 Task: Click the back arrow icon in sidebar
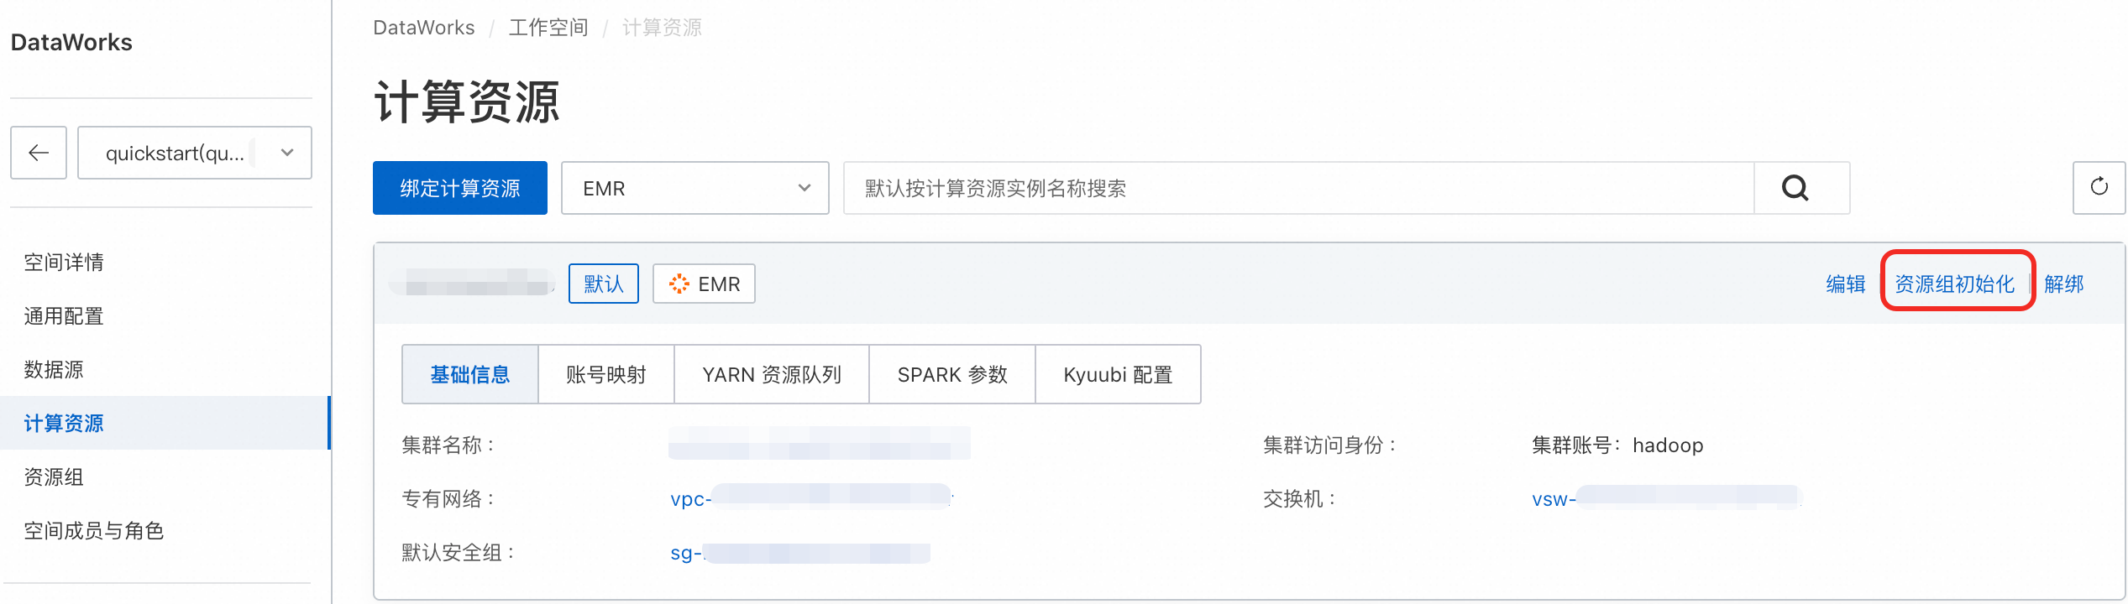point(39,153)
